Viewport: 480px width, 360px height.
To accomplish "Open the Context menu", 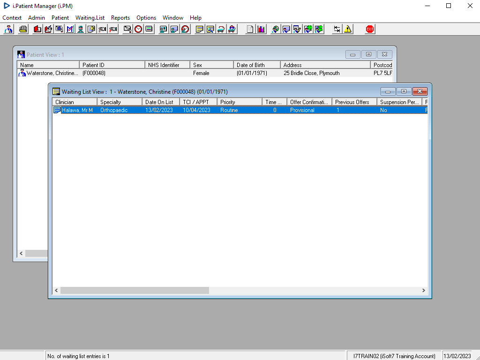I will 12,18.
